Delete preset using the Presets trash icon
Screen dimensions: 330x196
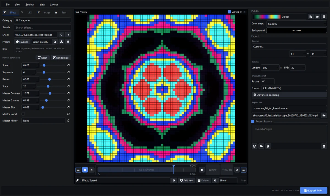pyautogui.click(x=68, y=42)
